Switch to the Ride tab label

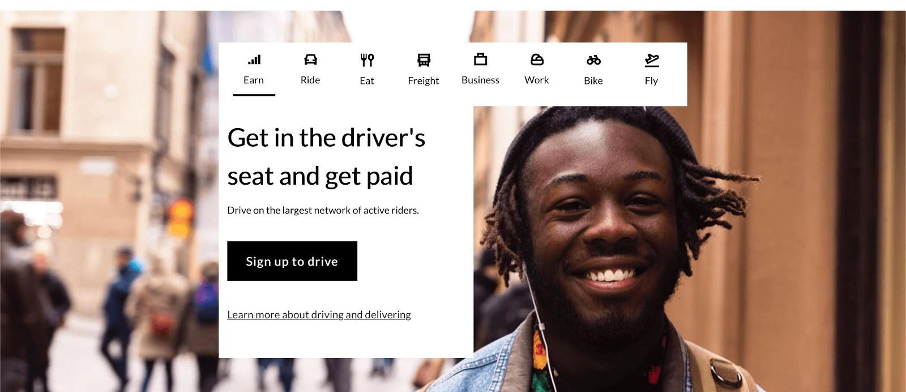tap(310, 80)
